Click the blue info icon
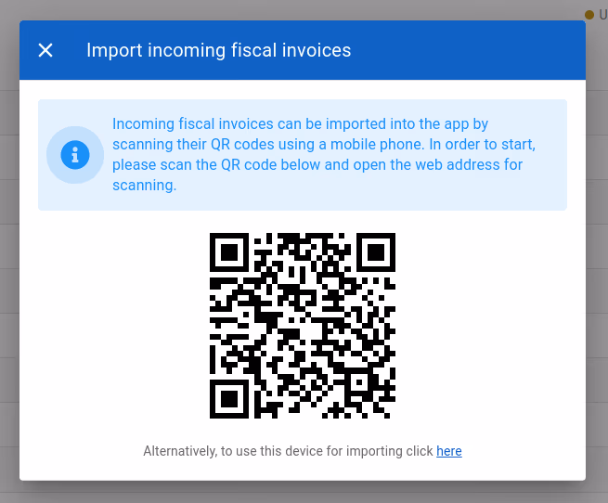 (x=75, y=155)
